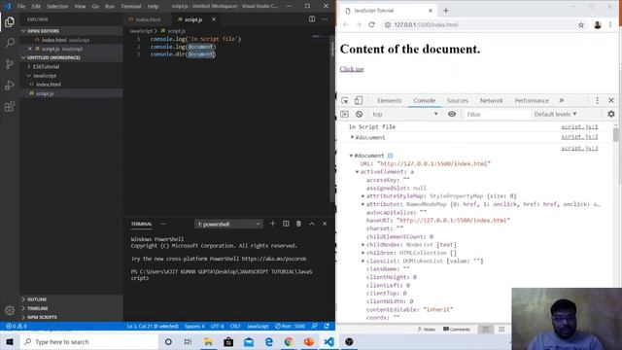Open the Chrome three-dot menu
This screenshot has height=350, width=622.
click(610, 24)
